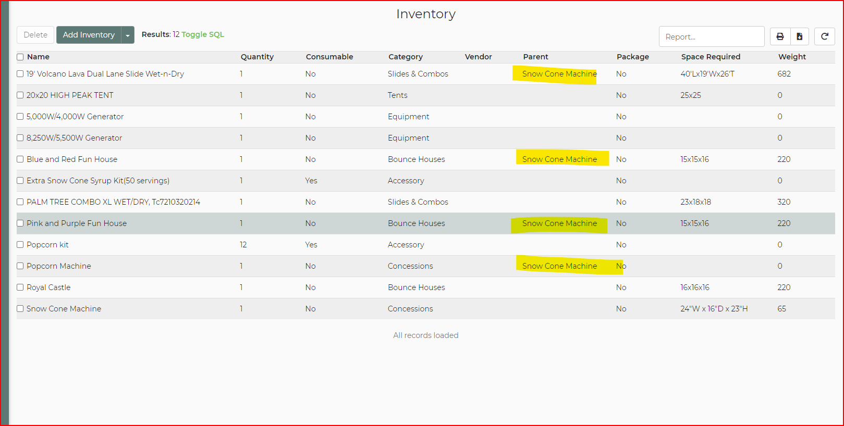Open the Blue and Red Fun House item
844x426 pixels.
(x=72, y=159)
